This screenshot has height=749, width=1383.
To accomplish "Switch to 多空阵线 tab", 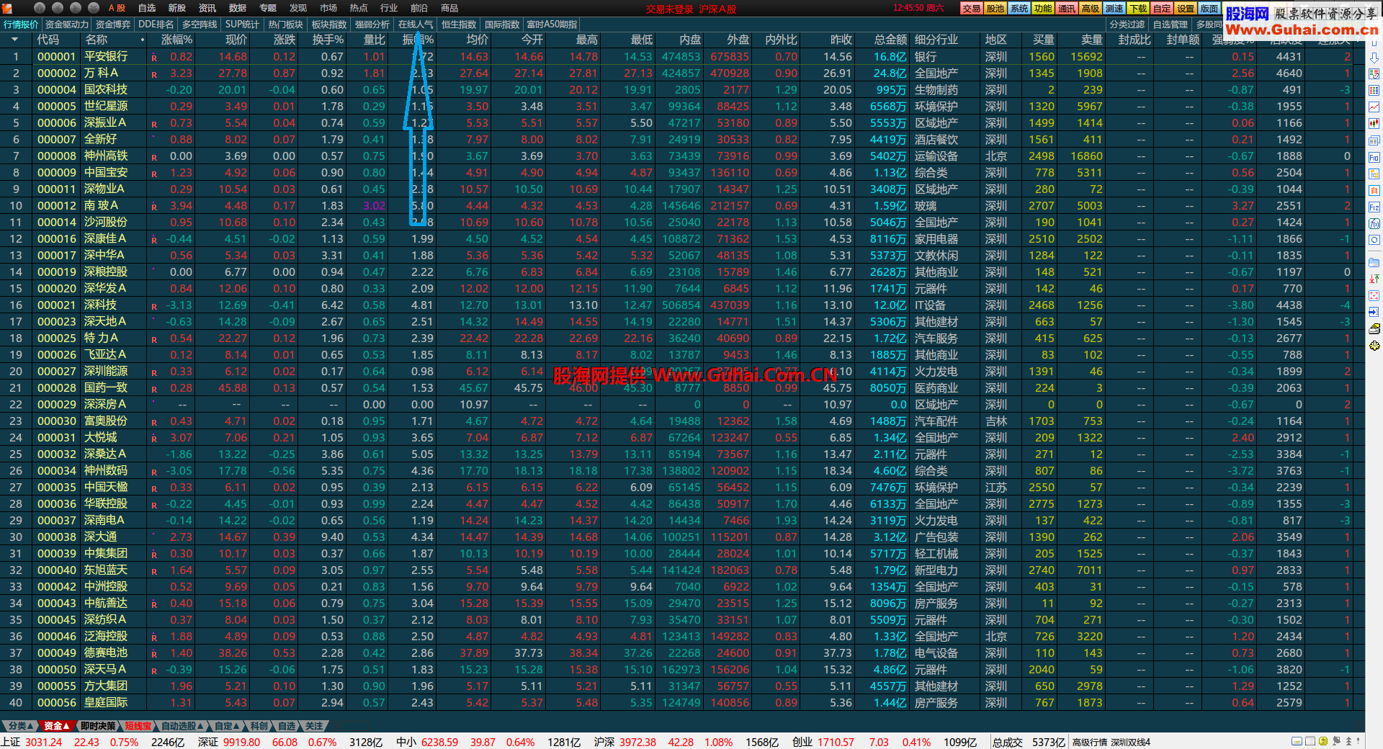I will tap(200, 24).
